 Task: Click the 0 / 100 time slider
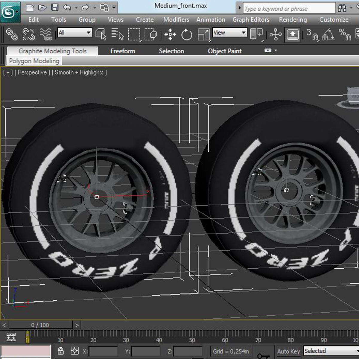point(40,325)
